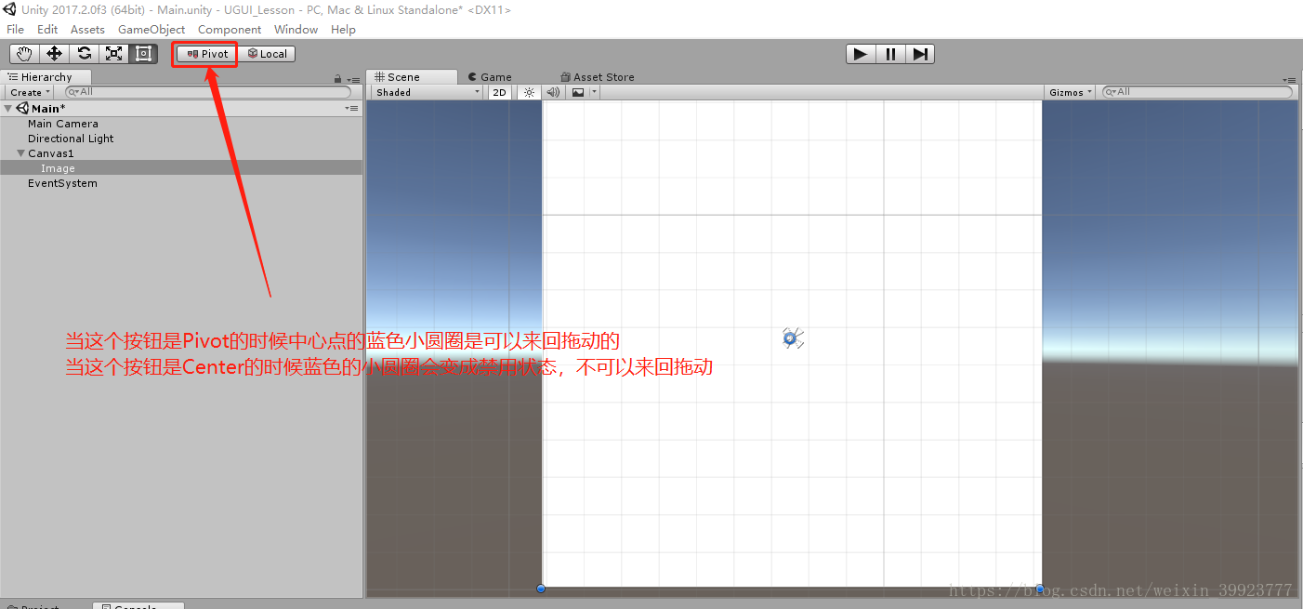
Task: Toggle the 2D view button
Action: [x=500, y=92]
